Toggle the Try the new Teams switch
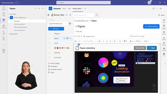Image resolution: width=167 pixels, height=94 pixels. pyautogui.click(x=17, y=3)
